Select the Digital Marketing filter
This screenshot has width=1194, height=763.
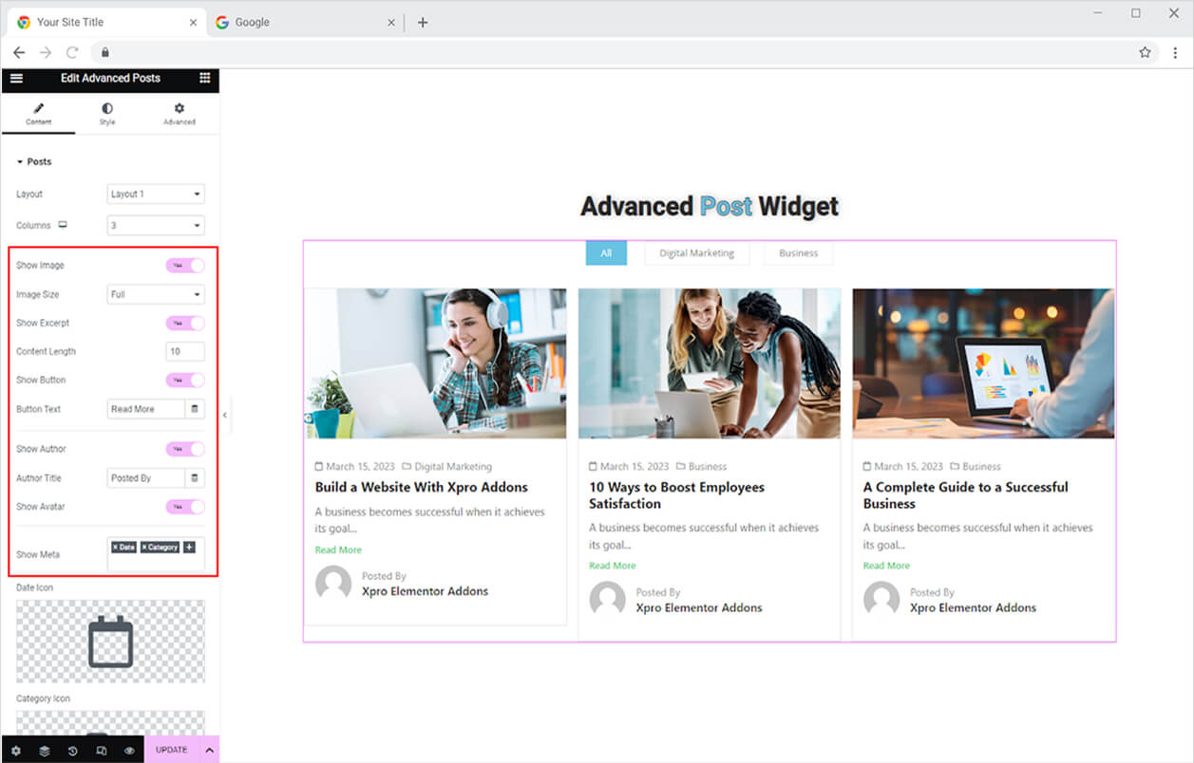pos(696,253)
